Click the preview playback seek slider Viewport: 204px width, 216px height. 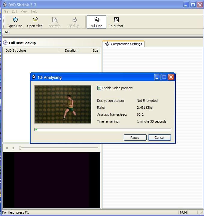click(20, 148)
